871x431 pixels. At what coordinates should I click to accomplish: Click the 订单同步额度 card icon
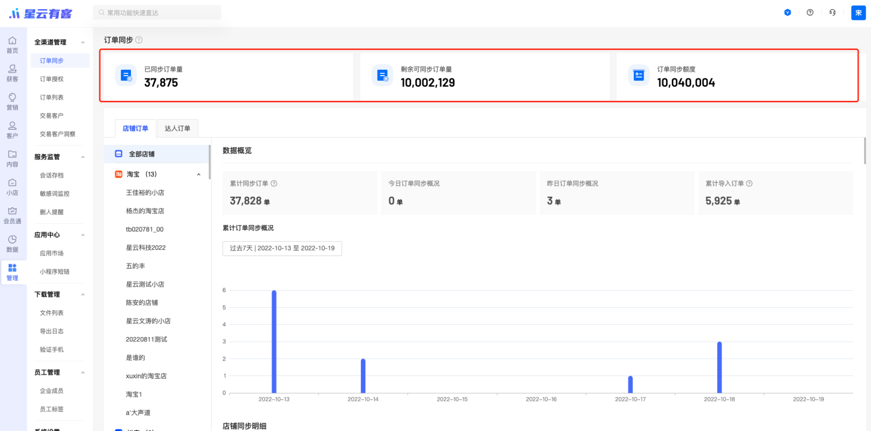coord(639,76)
